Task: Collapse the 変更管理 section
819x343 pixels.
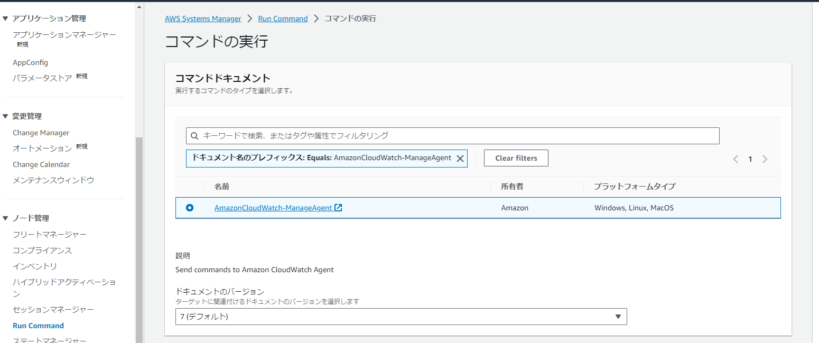Action: pos(6,116)
